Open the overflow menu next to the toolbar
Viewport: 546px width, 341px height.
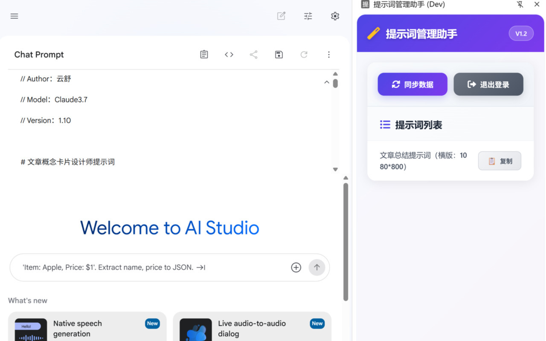[x=329, y=54]
